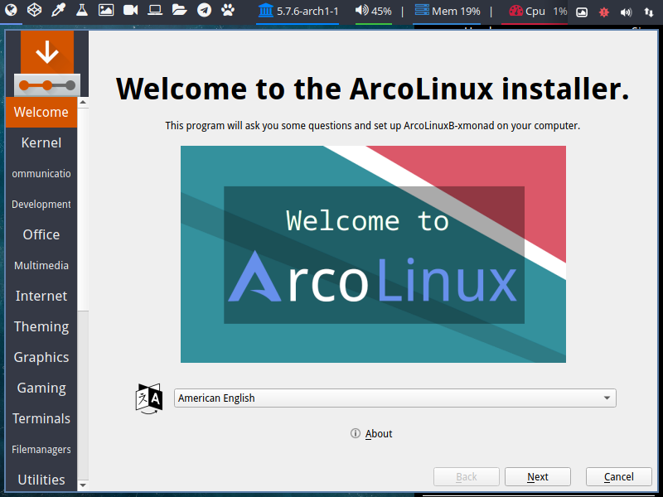The width and height of the screenshot is (663, 497).
Task: Select the Multimedia step in sidebar
Action: point(41,265)
